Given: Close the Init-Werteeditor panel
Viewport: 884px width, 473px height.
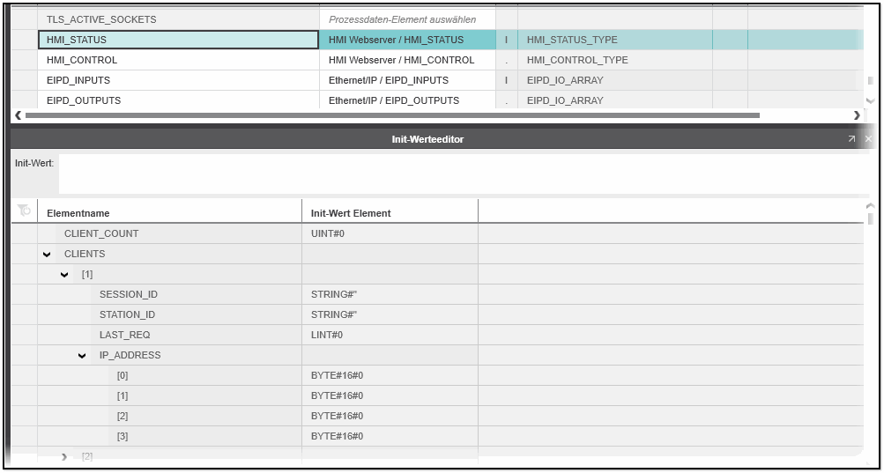Looking at the screenshot, I should [867, 139].
